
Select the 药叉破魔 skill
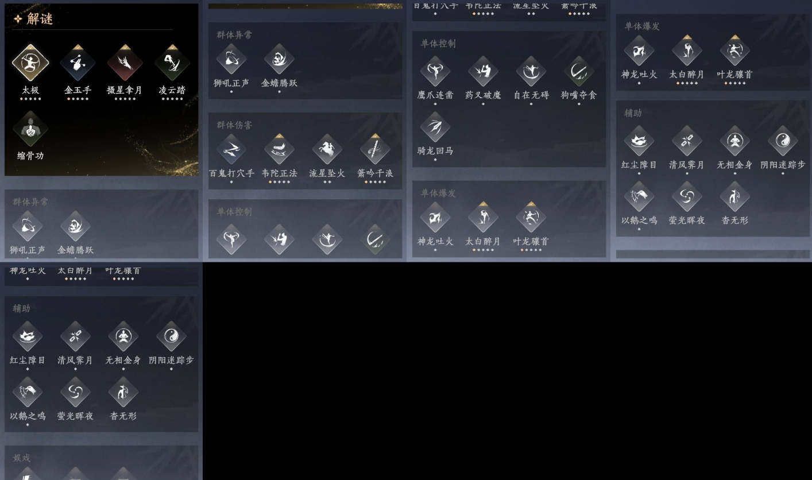coord(483,71)
